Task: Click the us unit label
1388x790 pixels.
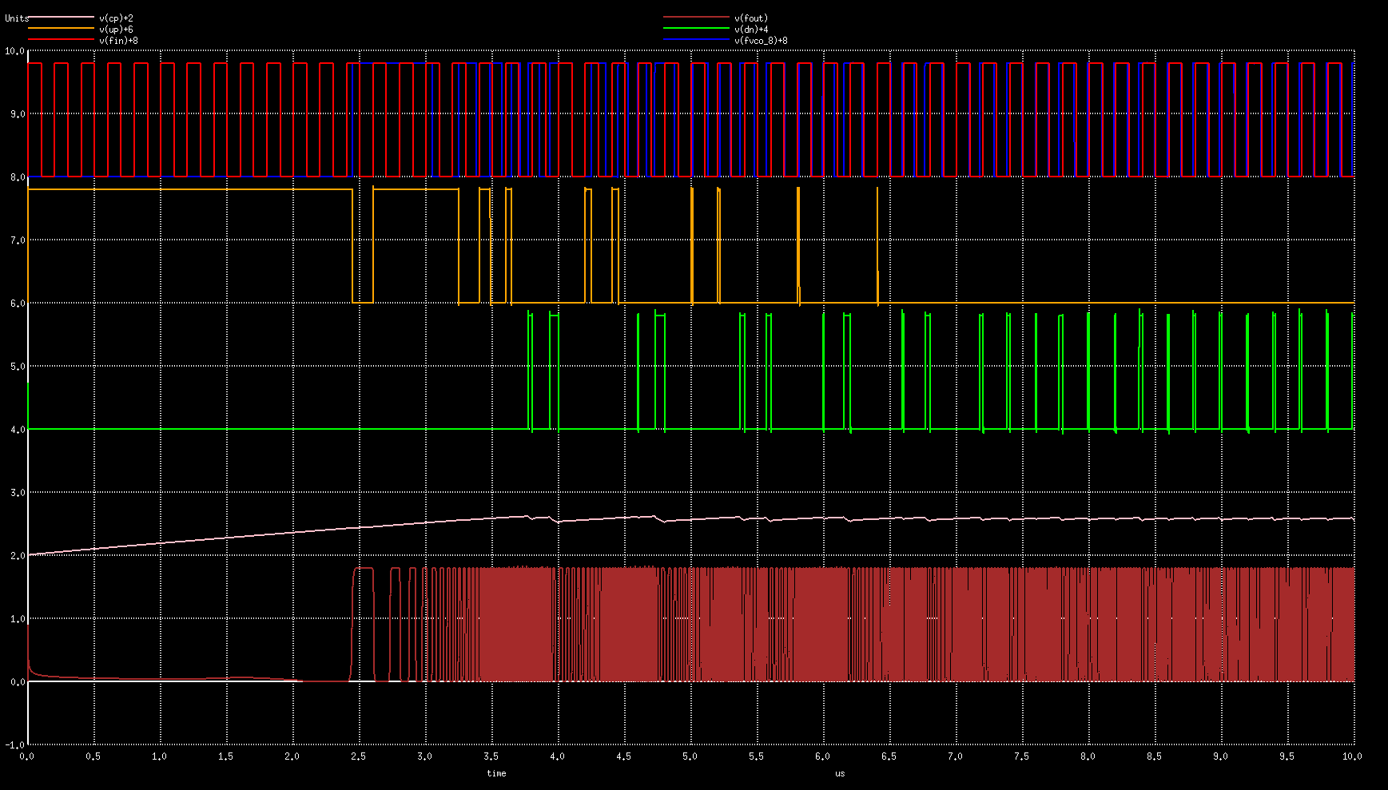Action: 840,773
